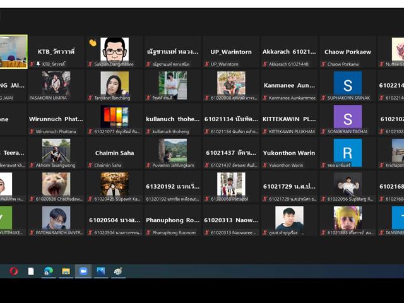Click muted mic icon beside Phanuphong Roonom label
This screenshot has height=303, width=404.
click(x=149, y=233)
